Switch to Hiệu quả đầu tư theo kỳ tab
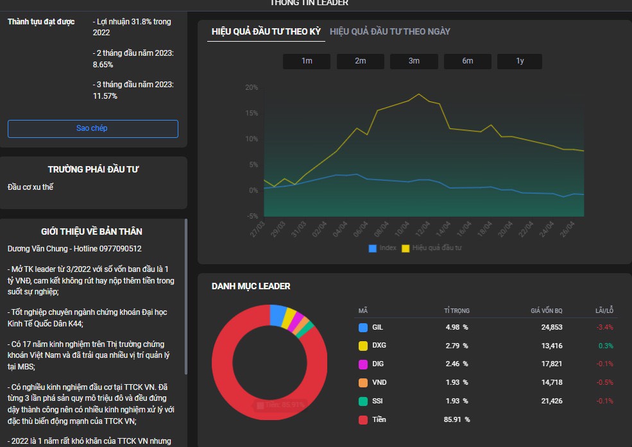632x447 pixels. (x=266, y=31)
